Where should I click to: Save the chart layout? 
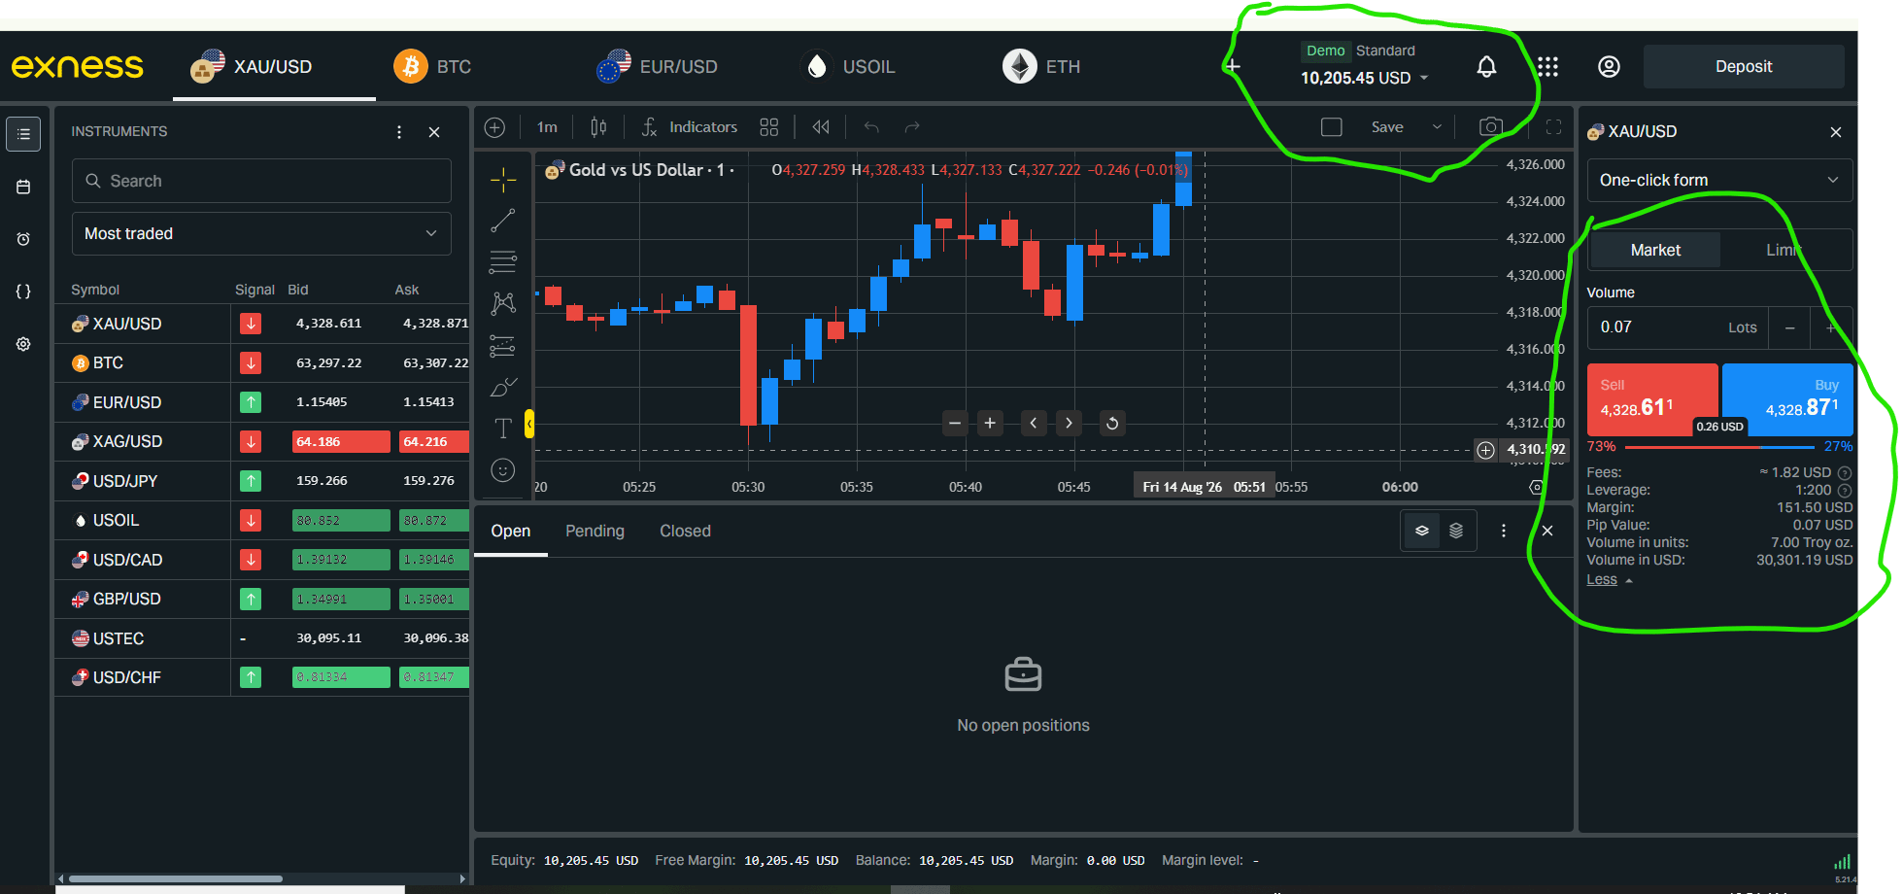click(x=1387, y=127)
